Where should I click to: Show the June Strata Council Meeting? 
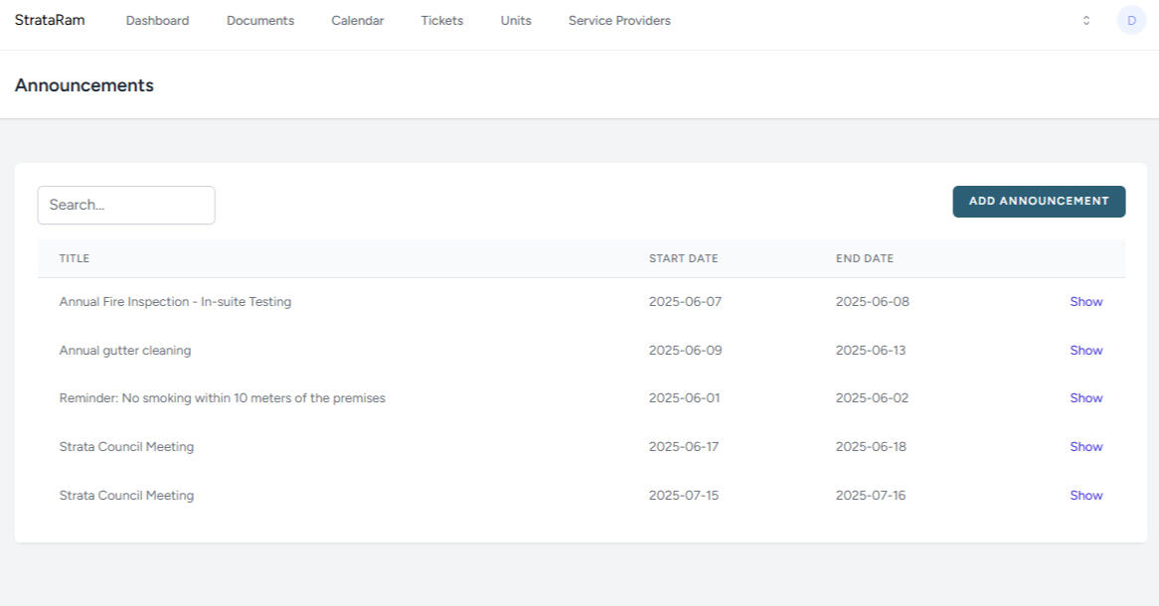coord(1085,446)
